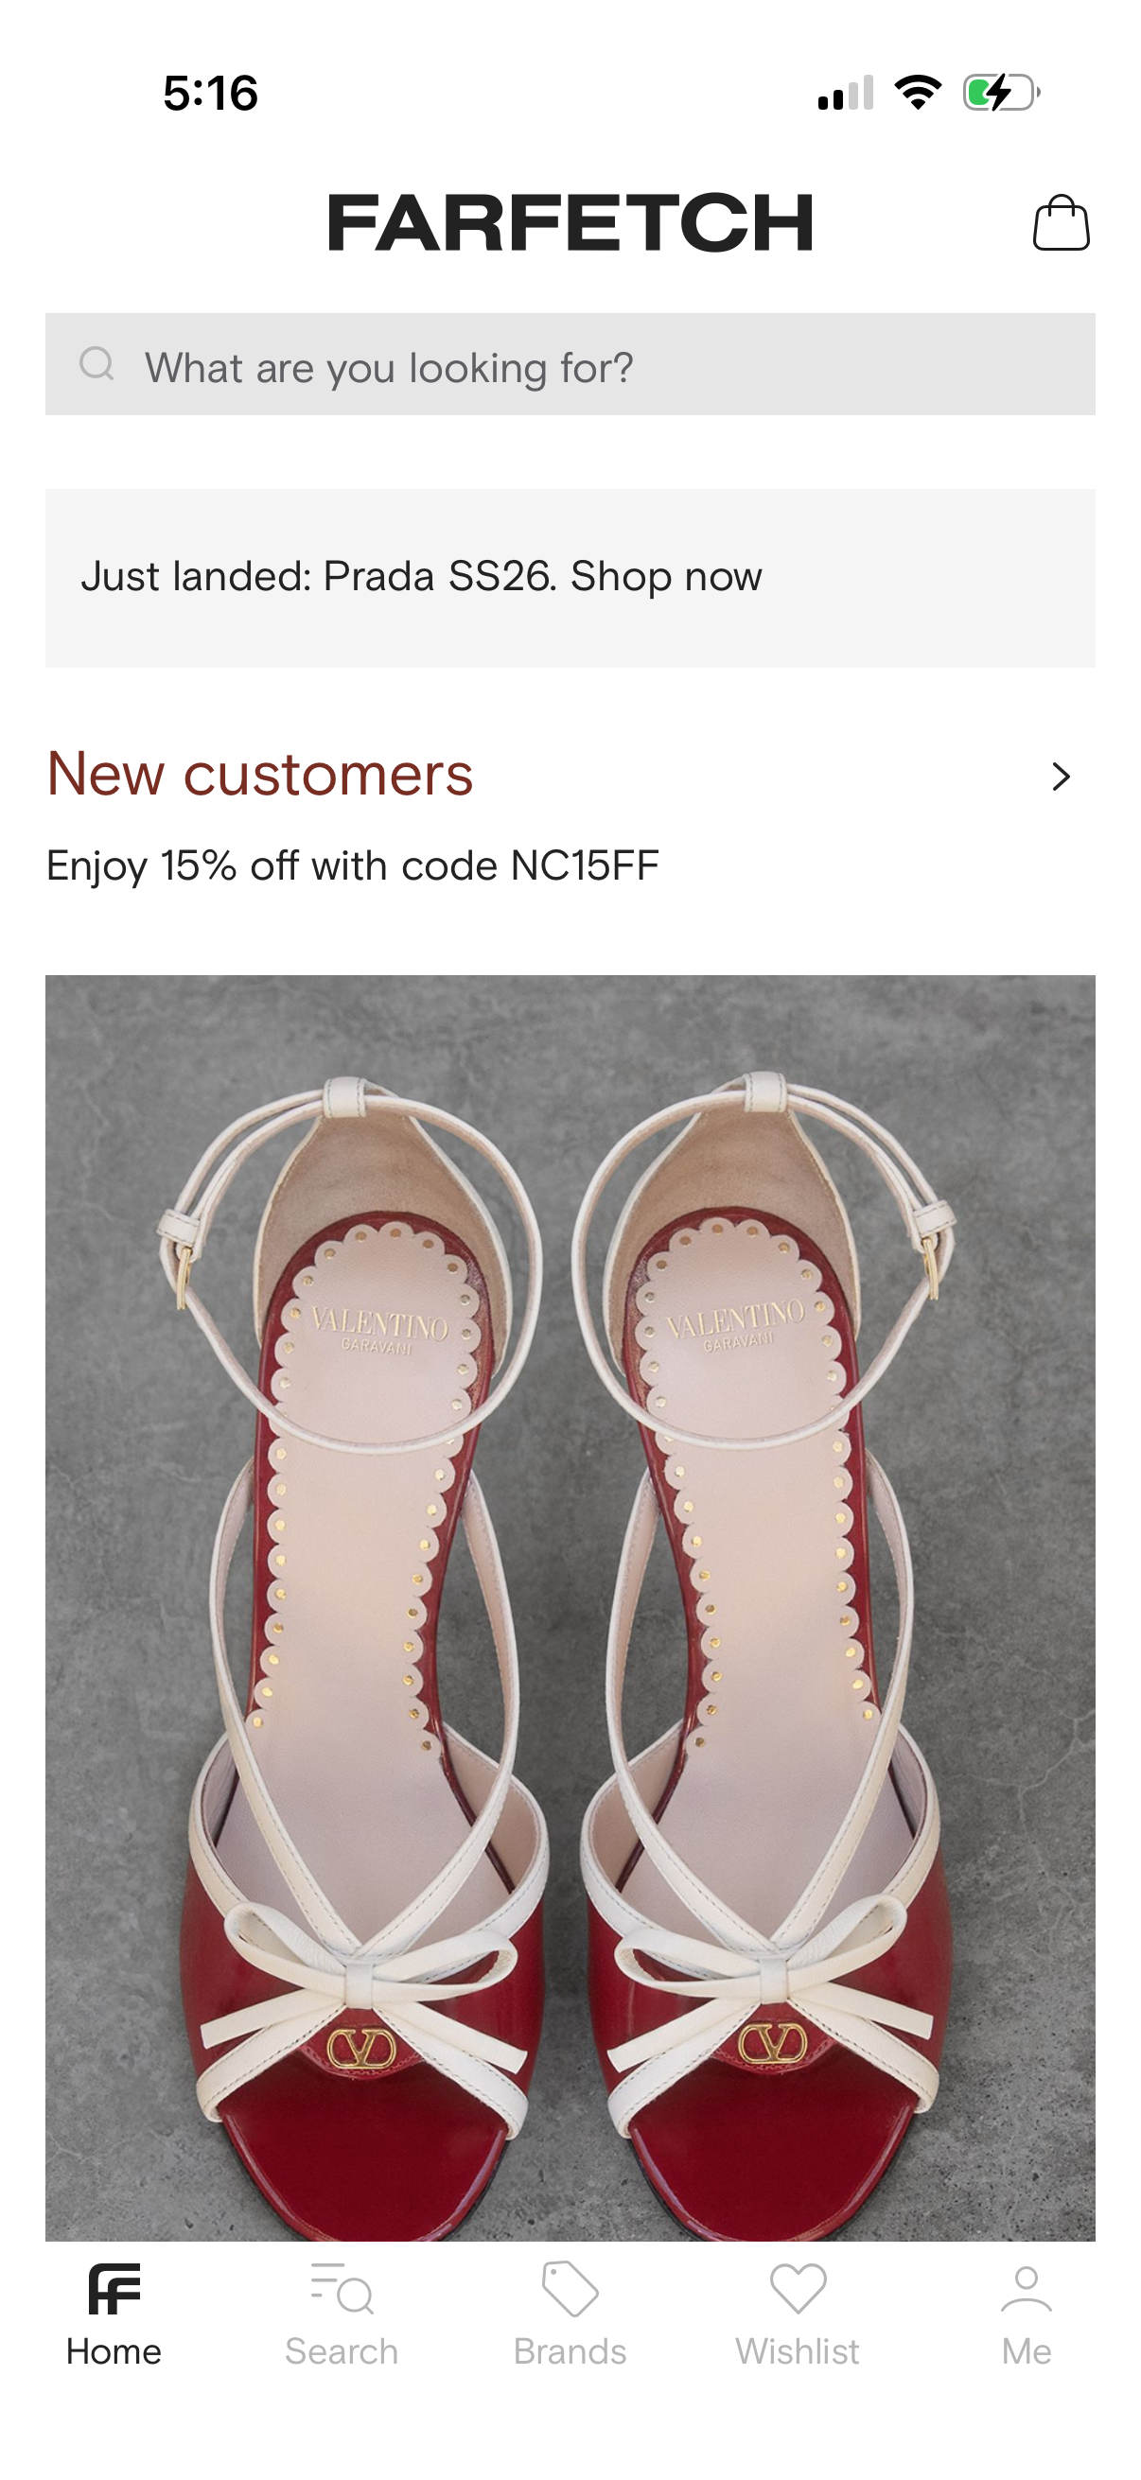The image size is (1141, 2480).
Task: Open the Valentino red sandals image
Action: coord(570,1608)
